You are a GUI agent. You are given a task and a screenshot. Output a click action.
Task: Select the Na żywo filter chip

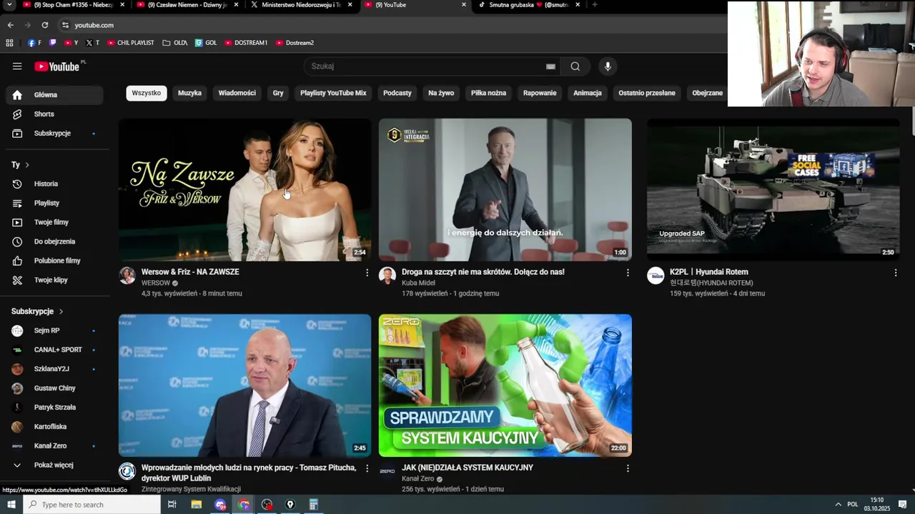(x=441, y=94)
